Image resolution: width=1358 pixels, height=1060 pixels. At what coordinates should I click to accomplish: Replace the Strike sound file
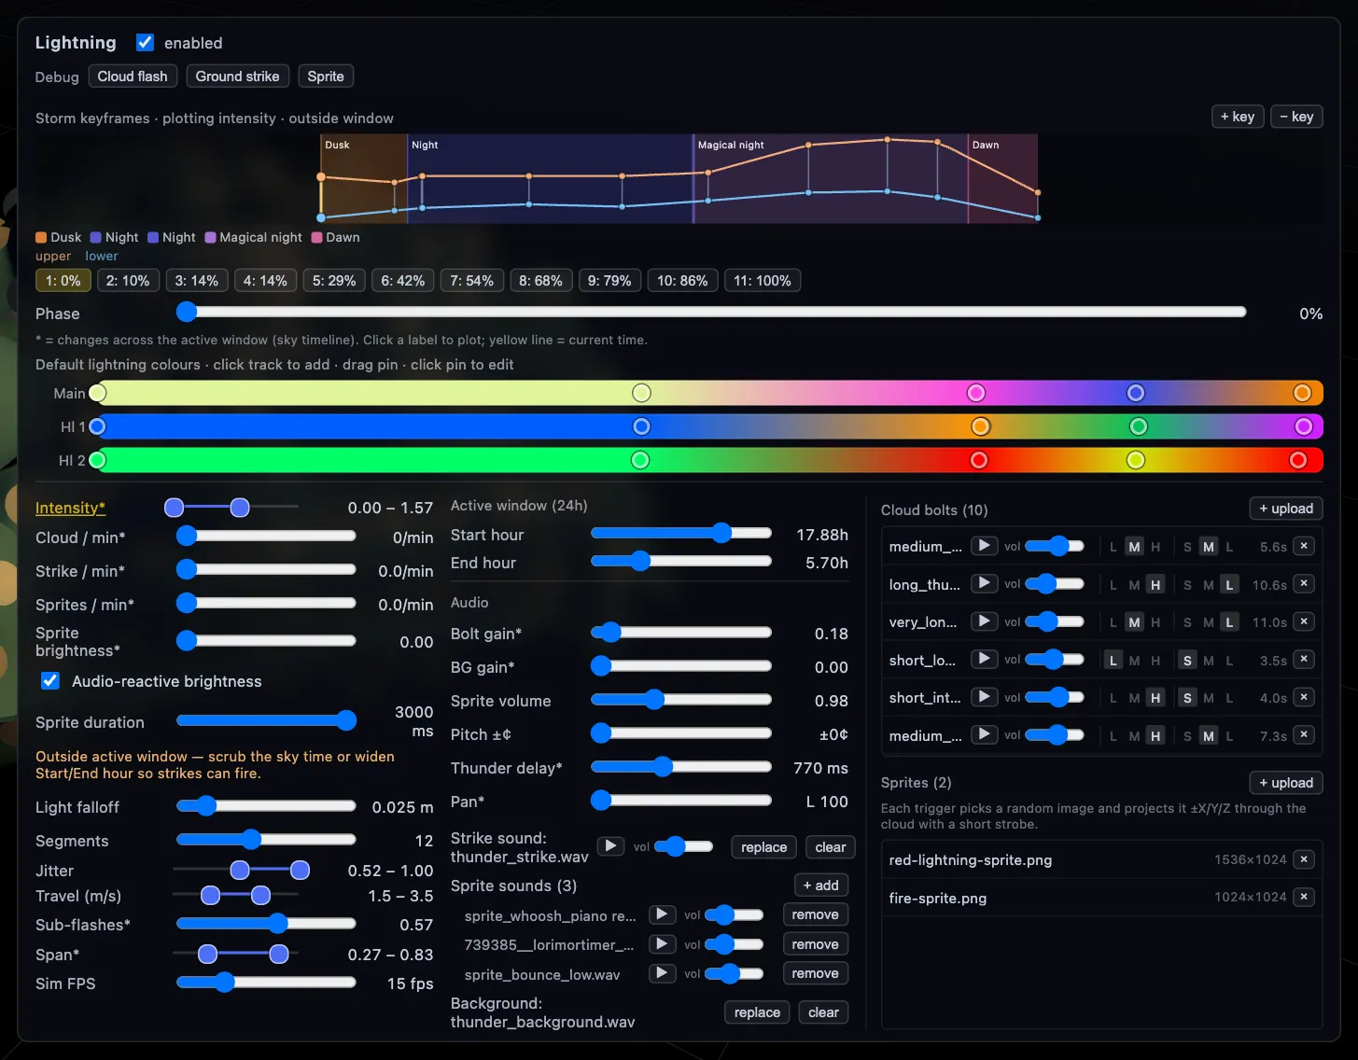click(763, 847)
